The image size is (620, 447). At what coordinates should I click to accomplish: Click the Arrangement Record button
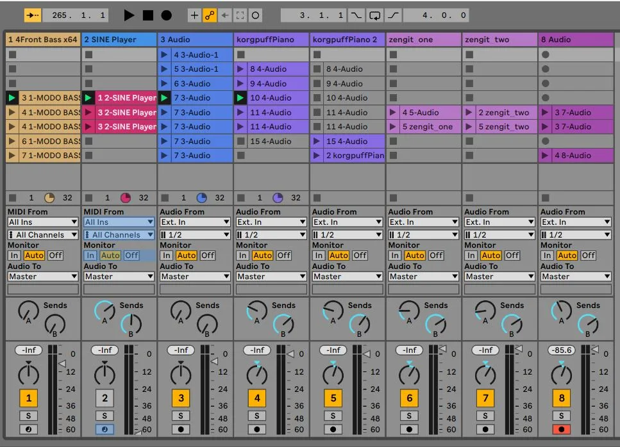pos(167,15)
